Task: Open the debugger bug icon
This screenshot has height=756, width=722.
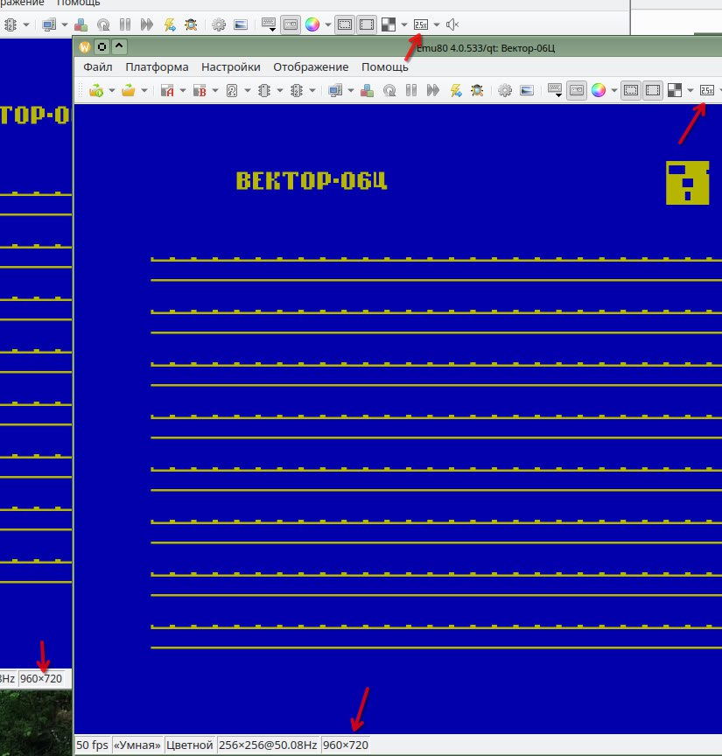Action: point(477,90)
